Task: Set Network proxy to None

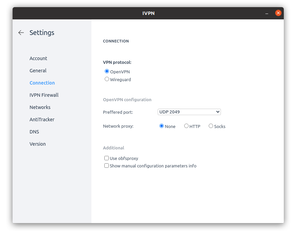Action: (x=161, y=126)
